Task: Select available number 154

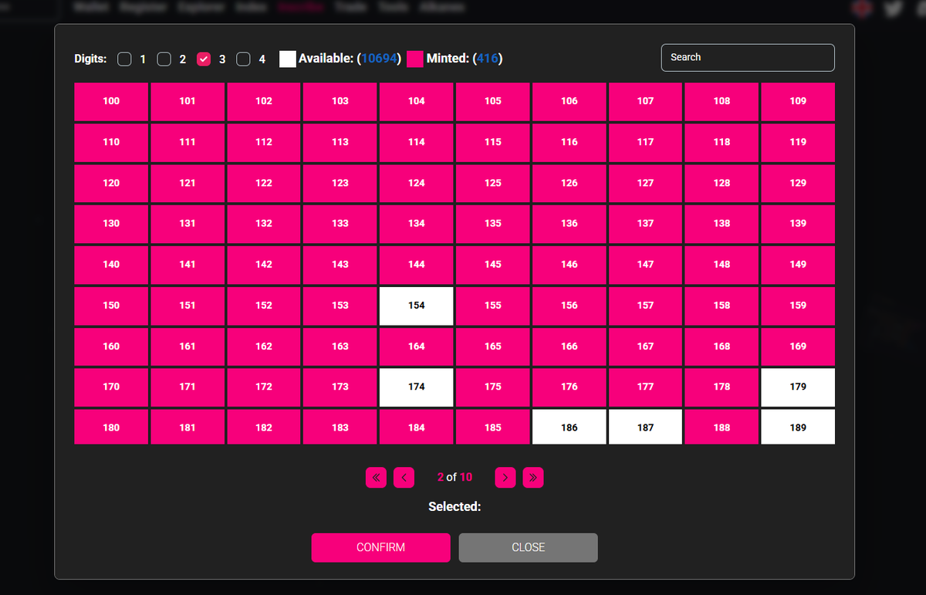Action: (x=417, y=306)
